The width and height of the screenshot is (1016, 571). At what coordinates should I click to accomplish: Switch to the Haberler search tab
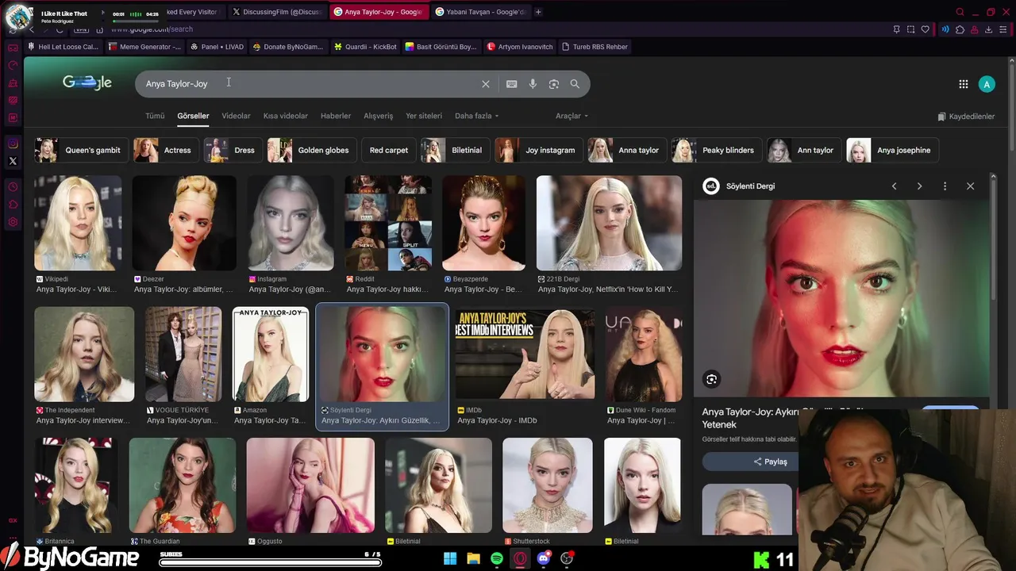[x=336, y=116]
